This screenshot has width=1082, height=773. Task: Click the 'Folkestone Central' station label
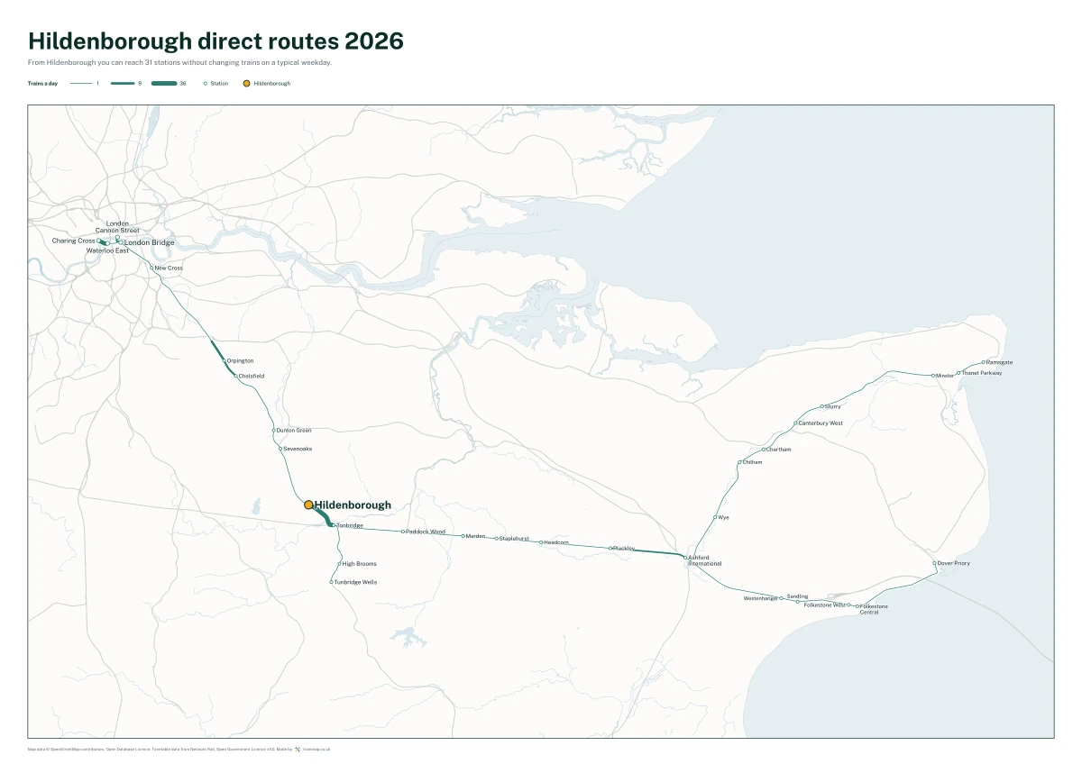point(874,609)
